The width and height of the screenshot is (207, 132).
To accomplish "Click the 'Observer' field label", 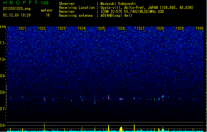I will 67,4.
